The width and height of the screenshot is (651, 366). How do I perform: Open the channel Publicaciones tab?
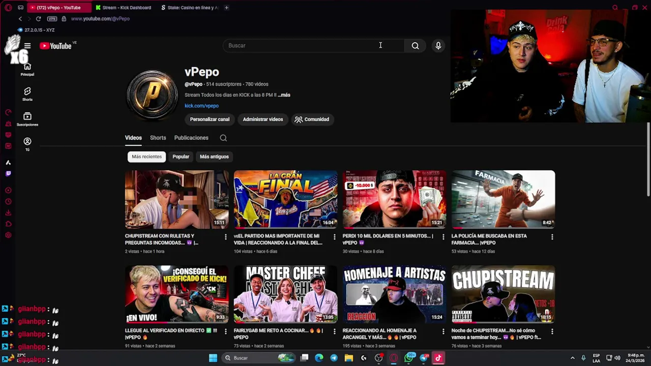coord(191,138)
